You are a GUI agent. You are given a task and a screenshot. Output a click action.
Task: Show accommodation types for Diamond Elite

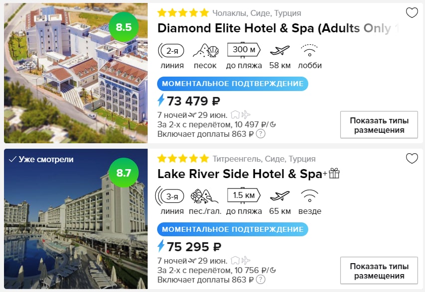click(x=379, y=125)
